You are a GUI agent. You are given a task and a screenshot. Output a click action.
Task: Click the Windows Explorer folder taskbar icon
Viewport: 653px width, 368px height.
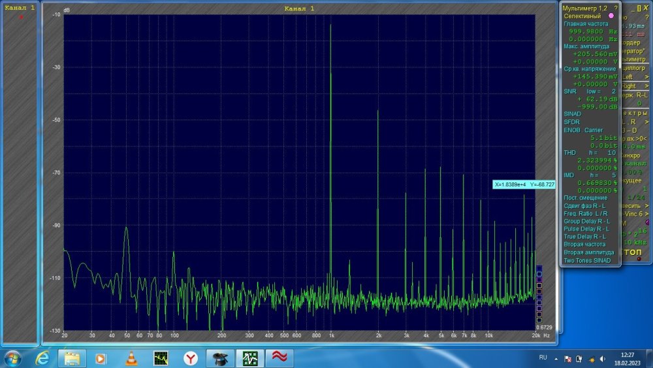[x=72, y=358]
